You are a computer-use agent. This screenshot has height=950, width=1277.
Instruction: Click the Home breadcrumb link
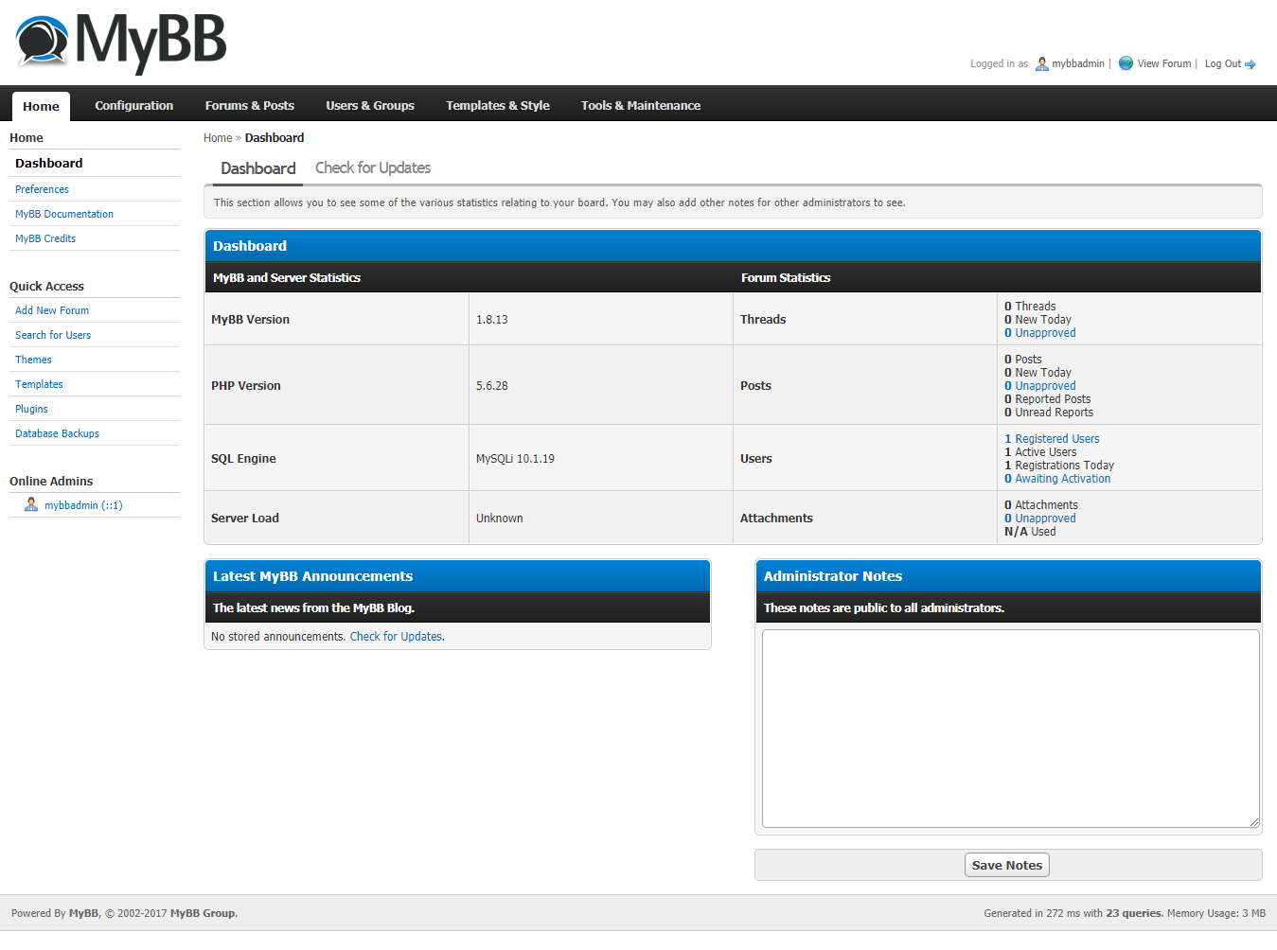pos(218,138)
